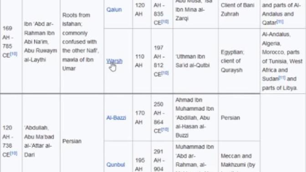Open the Qalun link

(114, 10)
